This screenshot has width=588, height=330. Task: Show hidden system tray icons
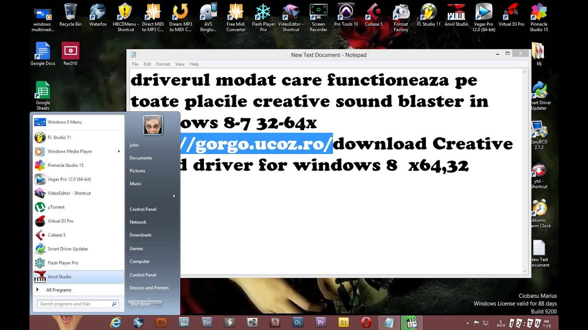pyautogui.click(x=468, y=323)
